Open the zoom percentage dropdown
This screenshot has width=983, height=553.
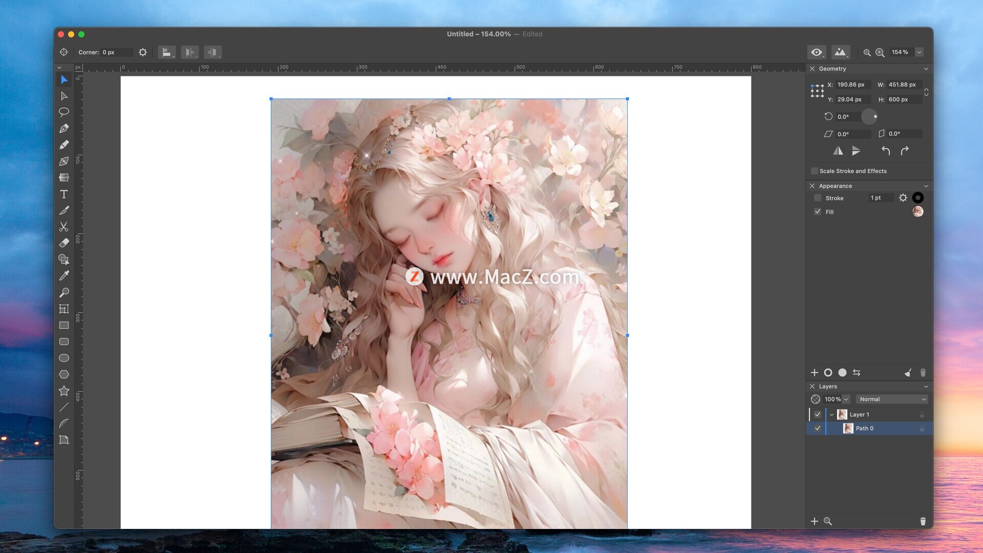(920, 52)
